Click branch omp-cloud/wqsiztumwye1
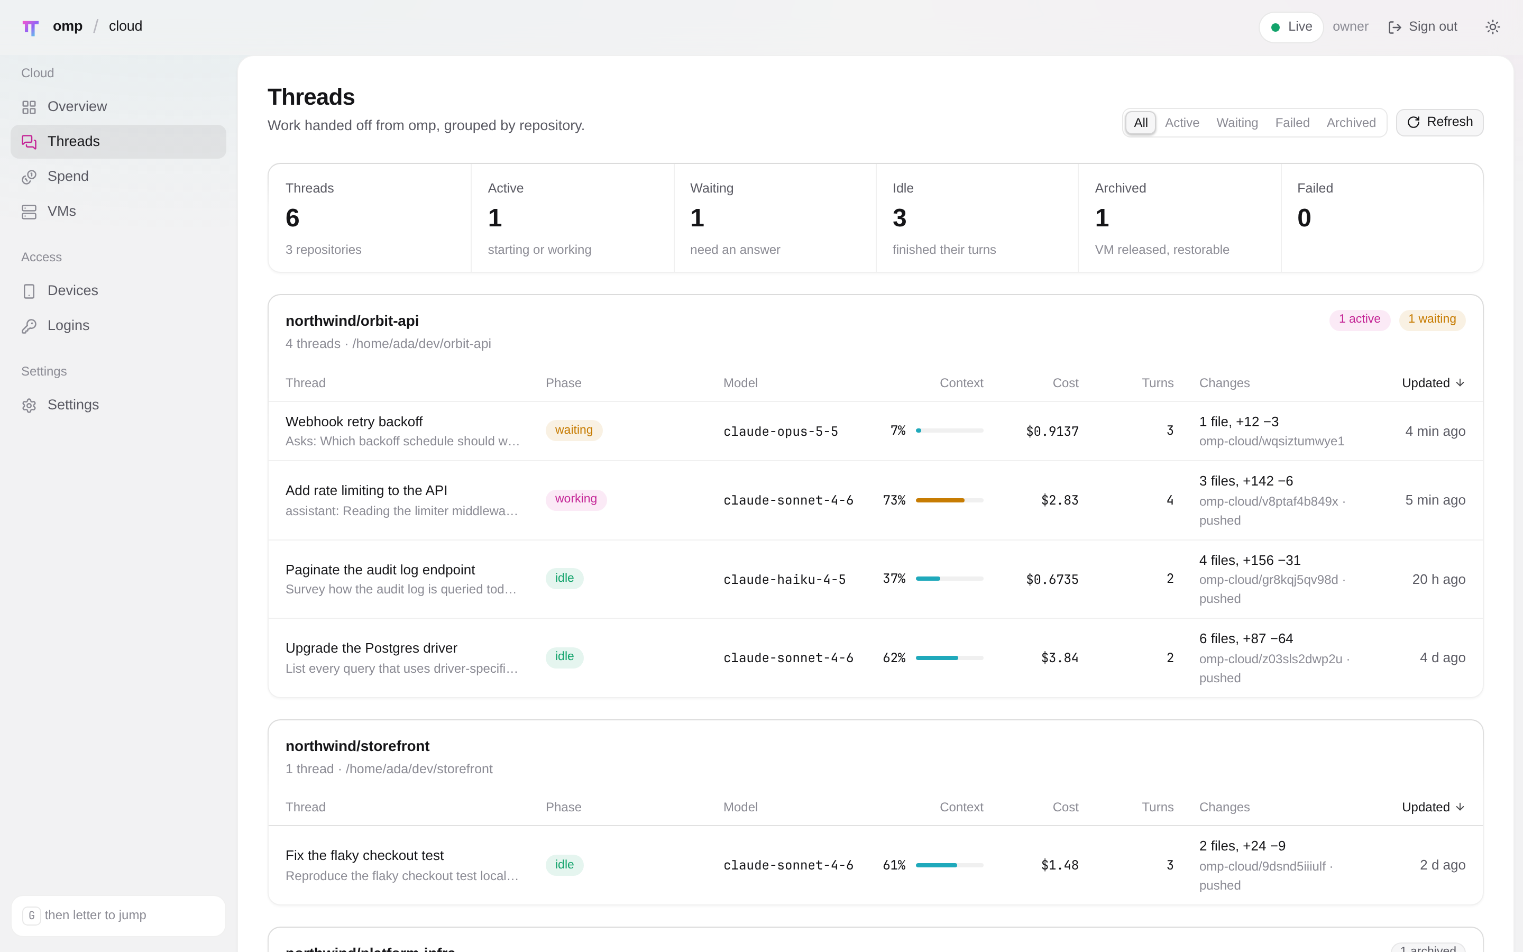The image size is (1523, 952). tap(1271, 442)
